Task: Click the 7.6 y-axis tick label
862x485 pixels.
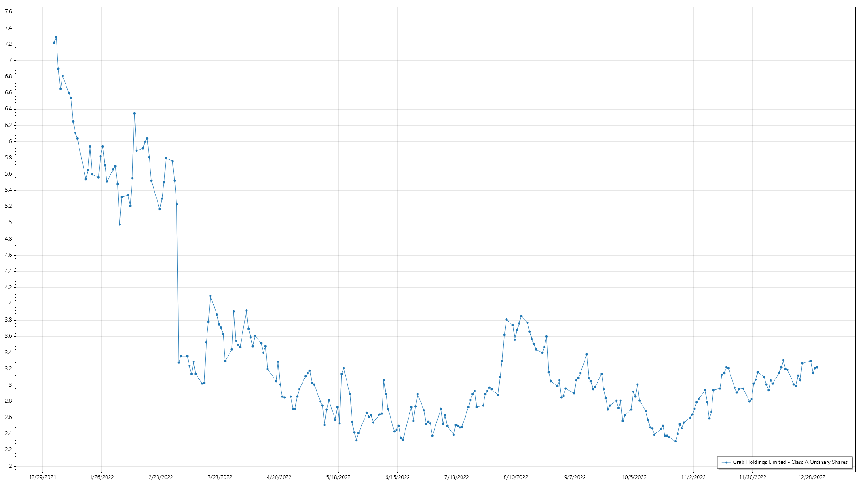Action: point(9,12)
